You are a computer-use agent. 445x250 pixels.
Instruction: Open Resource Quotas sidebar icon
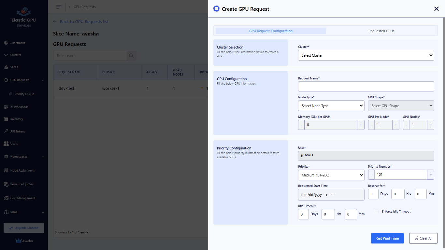[x=6, y=184]
